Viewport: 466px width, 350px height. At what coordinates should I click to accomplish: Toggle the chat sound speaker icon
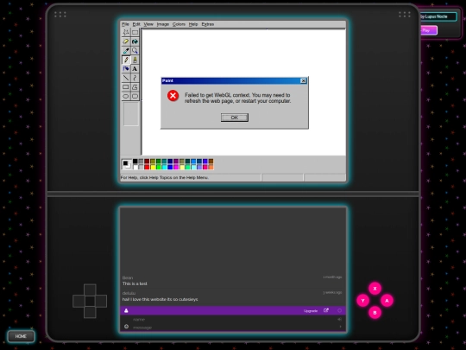(x=339, y=320)
